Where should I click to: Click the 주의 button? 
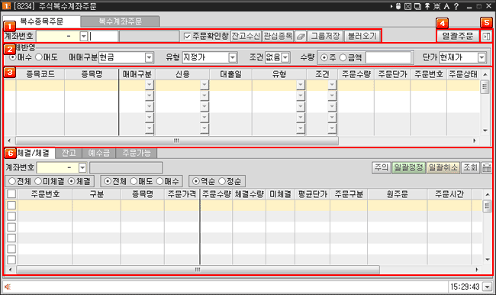(382, 167)
